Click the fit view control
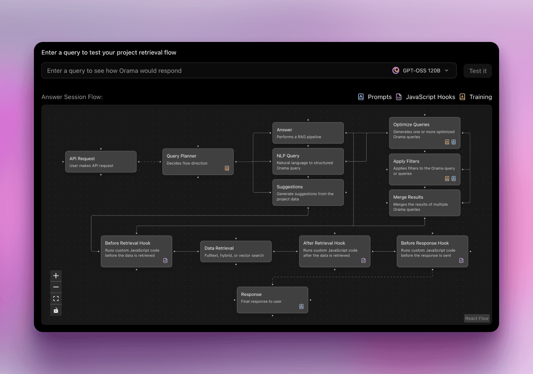This screenshot has height=374, width=533. click(x=56, y=299)
